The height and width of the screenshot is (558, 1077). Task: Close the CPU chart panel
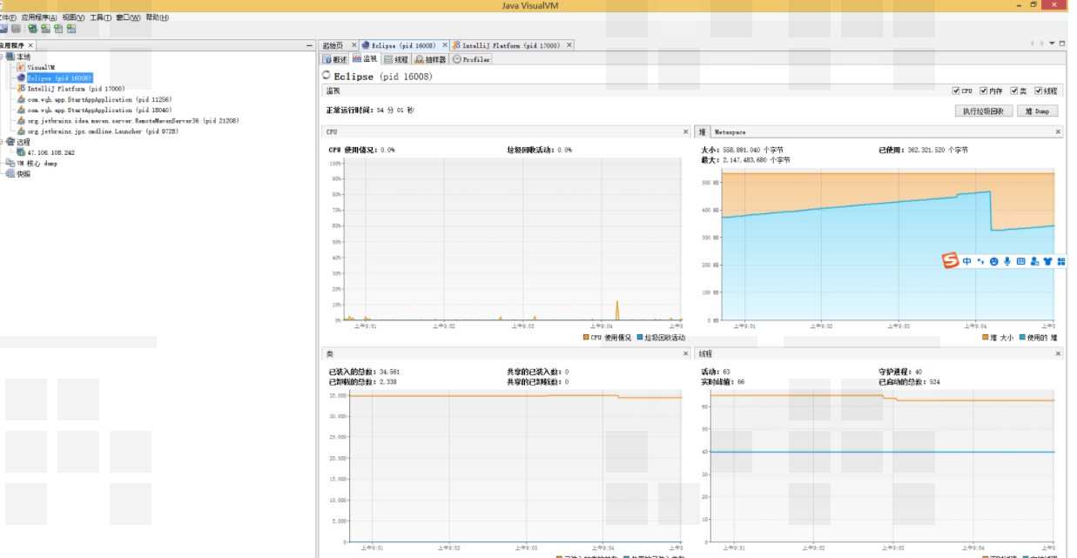685,132
